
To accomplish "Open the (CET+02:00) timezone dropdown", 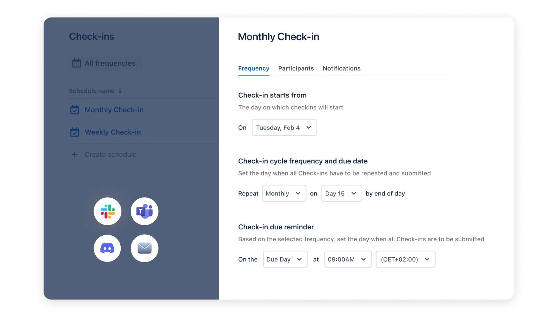I will coord(405,259).
